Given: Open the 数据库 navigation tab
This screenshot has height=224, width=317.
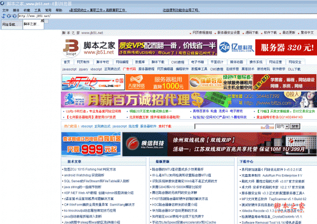Looking at the screenshot, I should [x=140, y=62].
